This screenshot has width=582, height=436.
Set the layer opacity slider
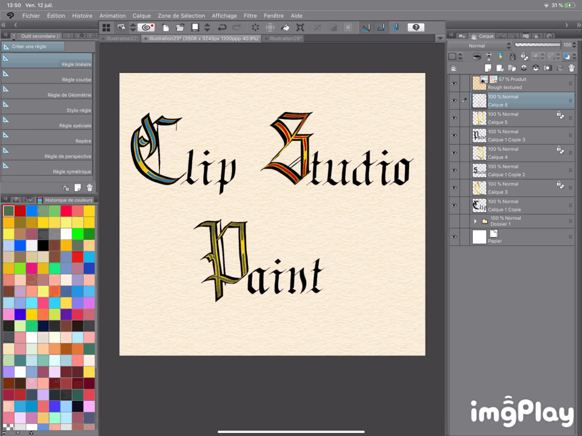(x=538, y=45)
